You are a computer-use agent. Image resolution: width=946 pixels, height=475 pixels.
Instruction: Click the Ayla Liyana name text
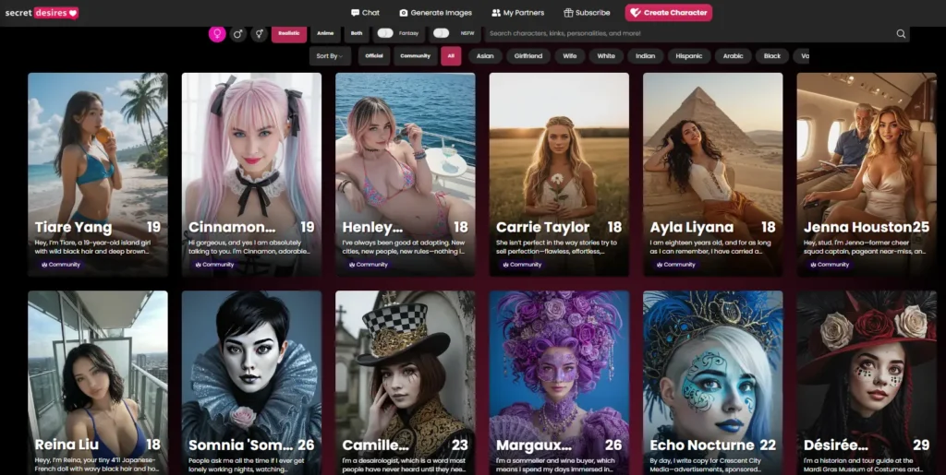(691, 228)
